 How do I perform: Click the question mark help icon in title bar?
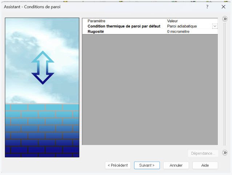coord(207,7)
